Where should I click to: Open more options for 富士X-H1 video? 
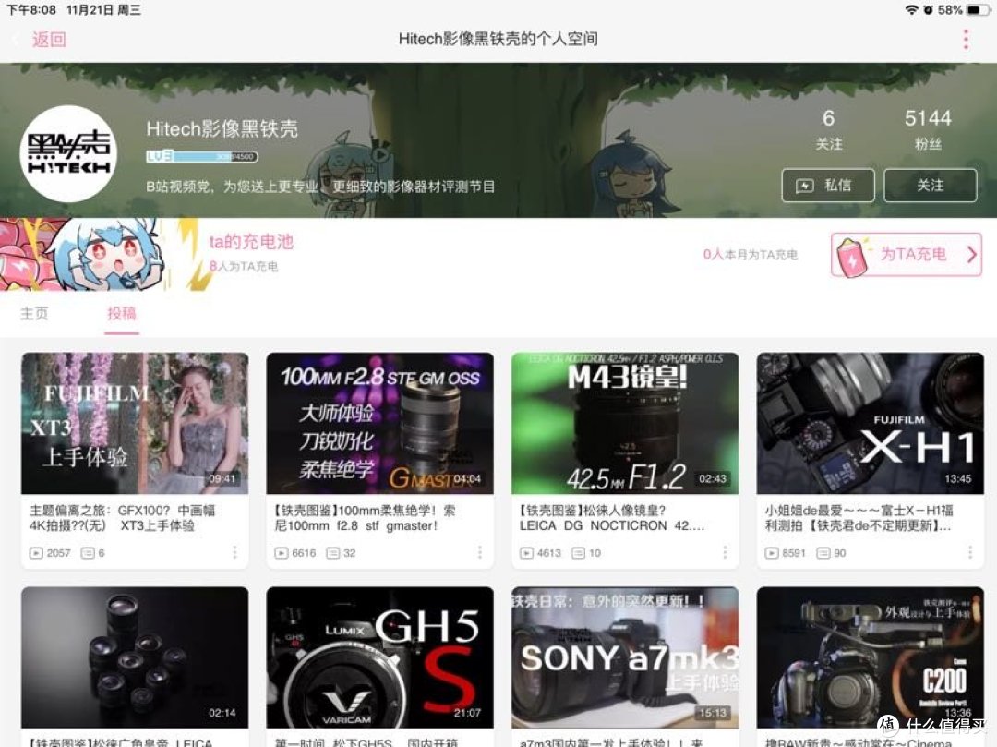click(970, 552)
